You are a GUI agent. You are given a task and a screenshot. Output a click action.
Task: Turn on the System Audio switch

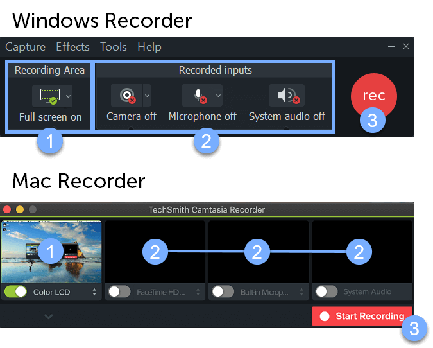pos(327,291)
